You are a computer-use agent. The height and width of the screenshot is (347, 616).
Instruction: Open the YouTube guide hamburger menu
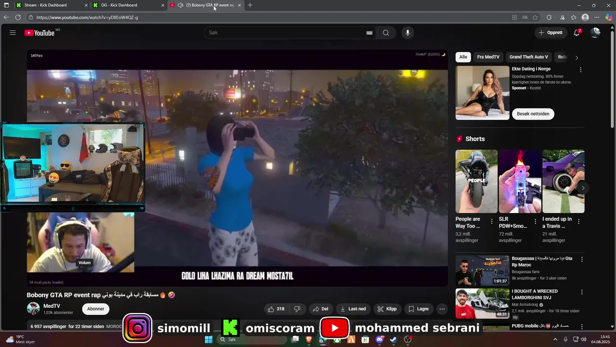click(13, 33)
